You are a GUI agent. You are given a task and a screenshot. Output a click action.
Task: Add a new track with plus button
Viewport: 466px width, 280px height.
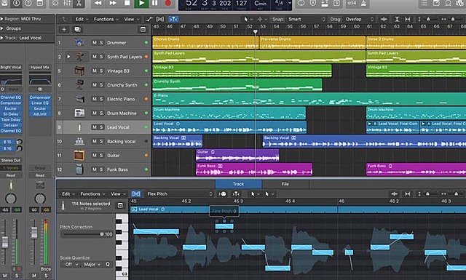tap(64, 29)
